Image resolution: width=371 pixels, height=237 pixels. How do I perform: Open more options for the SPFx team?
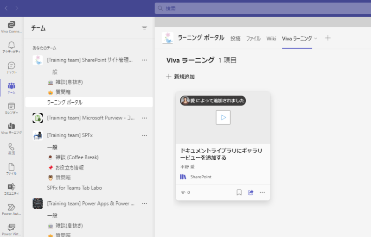tap(144, 135)
